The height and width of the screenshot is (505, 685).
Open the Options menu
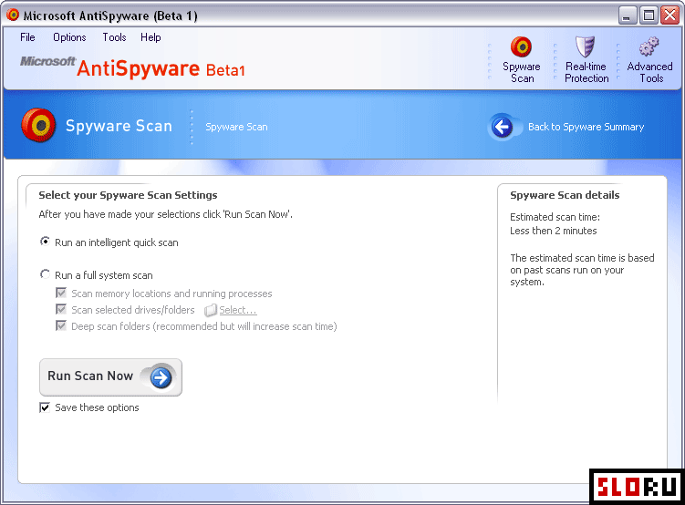click(69, 37)
